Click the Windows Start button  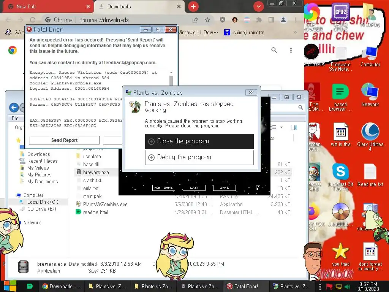pyautogui.click(x=10, y=286)
